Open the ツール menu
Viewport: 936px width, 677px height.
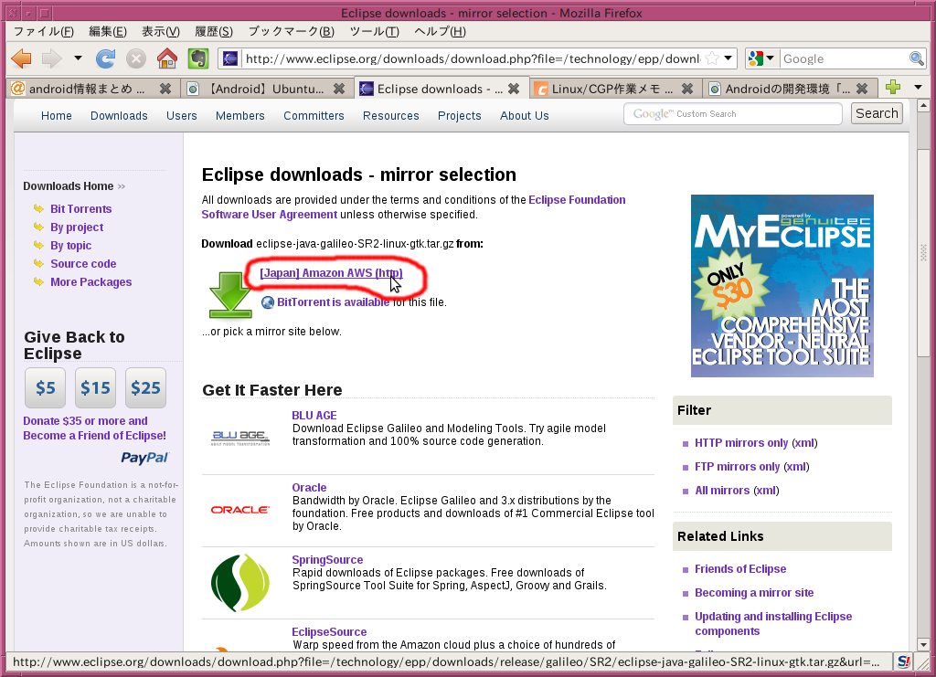374,31
